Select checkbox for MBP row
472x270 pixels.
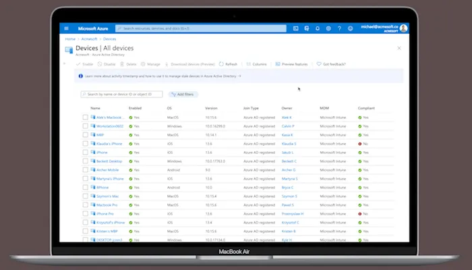pos(86,135)
